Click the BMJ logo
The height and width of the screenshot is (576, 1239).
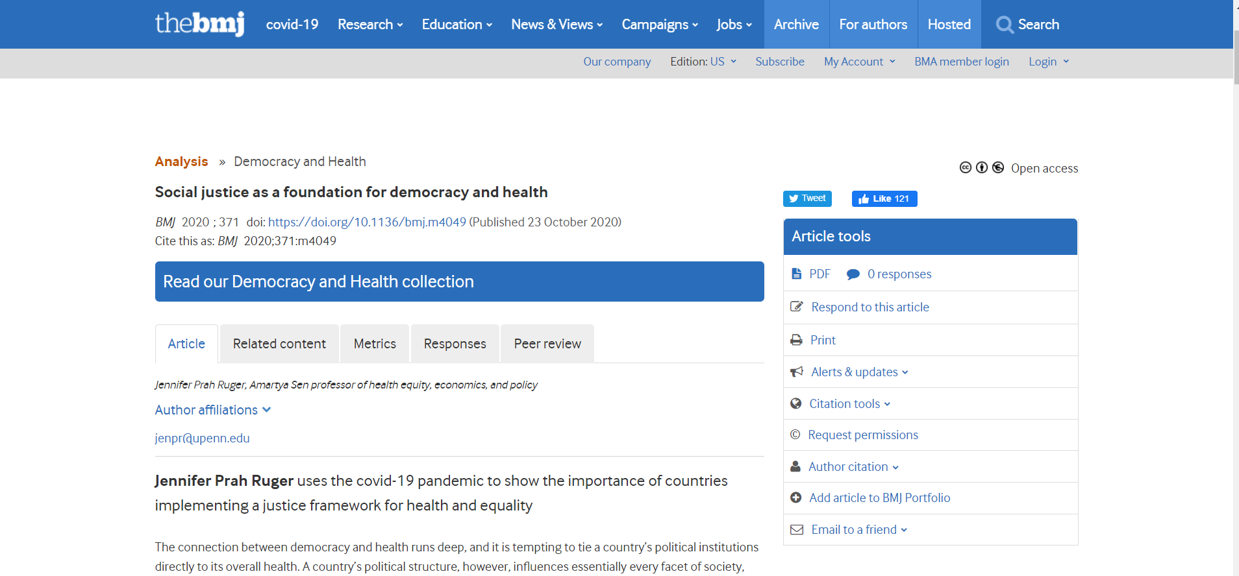coord(199,24)
